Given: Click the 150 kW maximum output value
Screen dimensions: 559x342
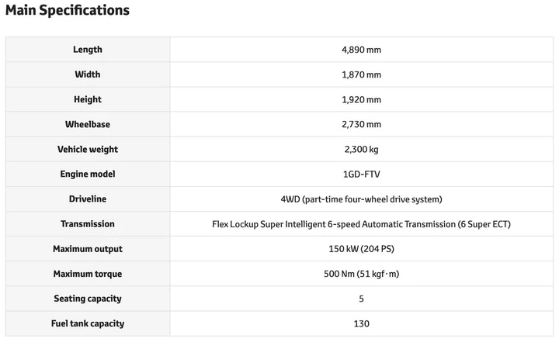Looking at the screenshot, I should pyautogui.click(x=361, y=249).
